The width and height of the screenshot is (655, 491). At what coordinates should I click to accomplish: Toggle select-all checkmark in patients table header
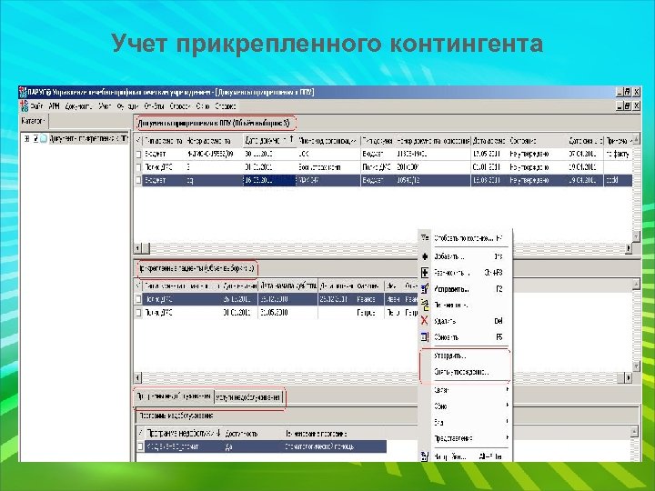138,286
